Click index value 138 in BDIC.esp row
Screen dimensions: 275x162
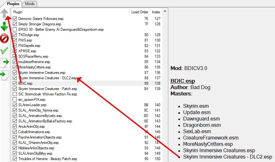point(157,83)
